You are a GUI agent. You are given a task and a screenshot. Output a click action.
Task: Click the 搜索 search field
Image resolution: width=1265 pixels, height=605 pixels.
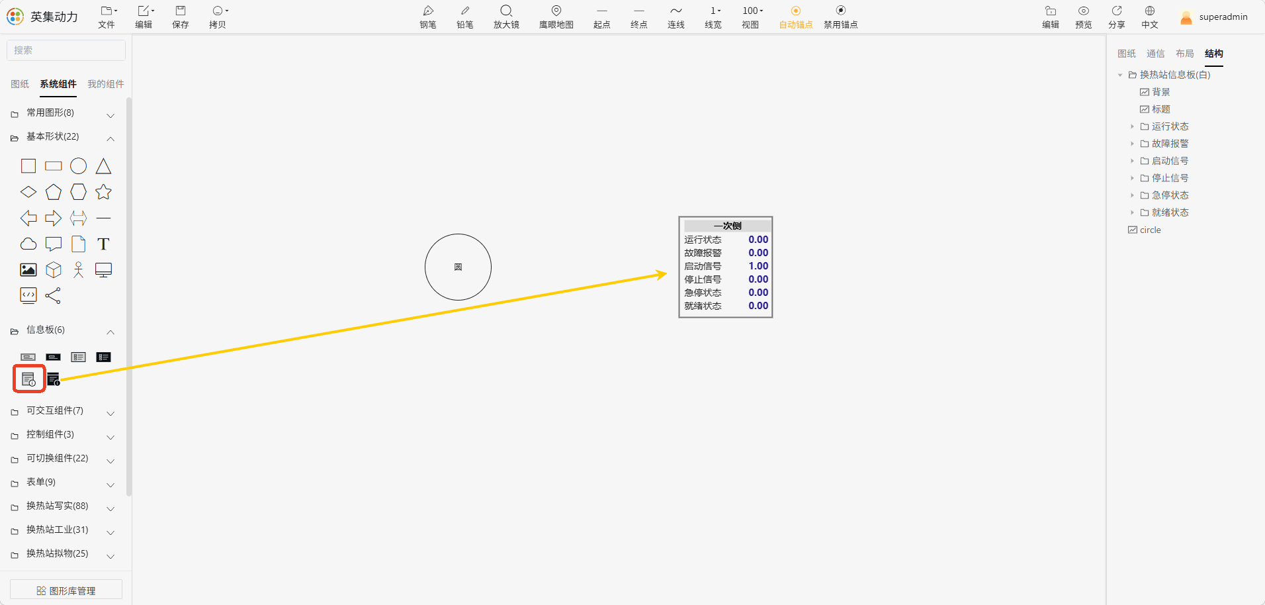coord(66,50)
